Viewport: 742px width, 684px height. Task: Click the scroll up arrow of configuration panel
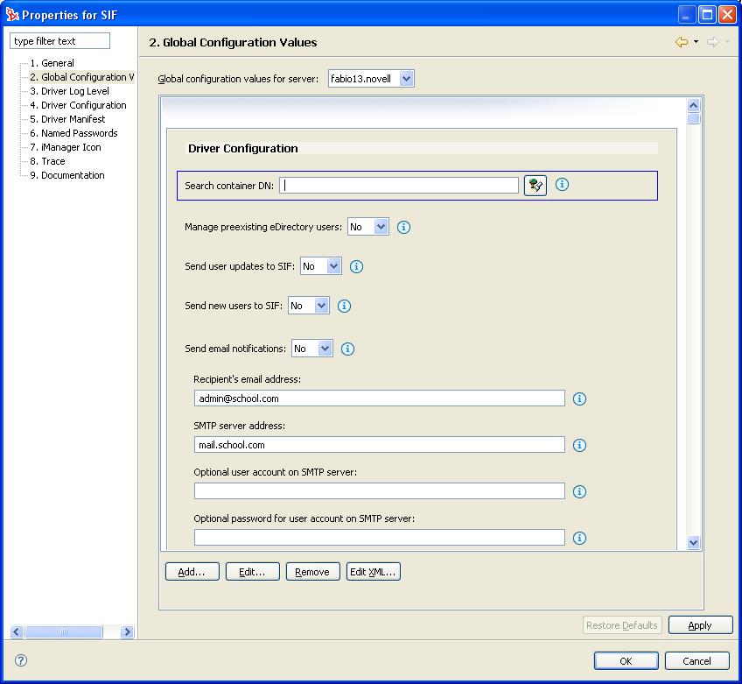tap(693, 105)
